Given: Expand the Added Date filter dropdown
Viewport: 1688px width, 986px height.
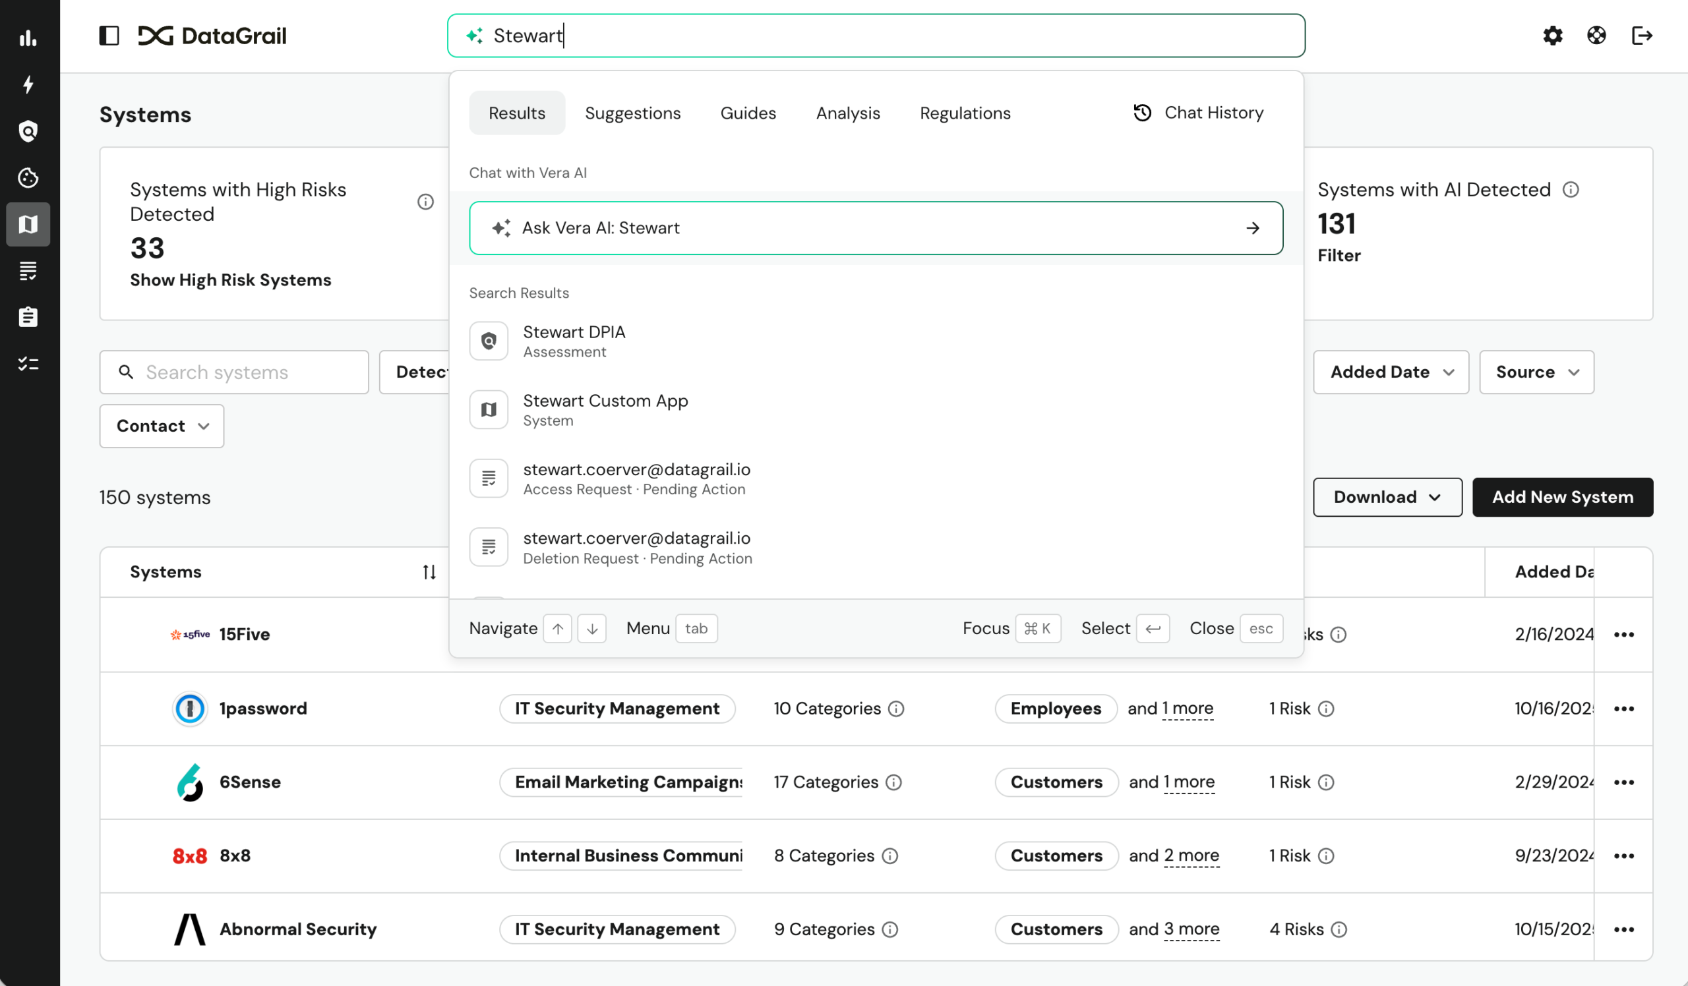Looking at the screenshot, I should [x=1391, y=372].
